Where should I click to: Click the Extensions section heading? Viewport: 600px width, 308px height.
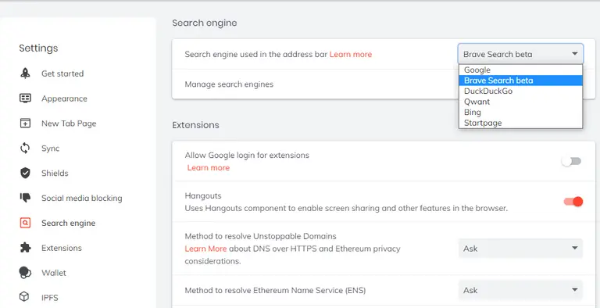click(195, 125)
